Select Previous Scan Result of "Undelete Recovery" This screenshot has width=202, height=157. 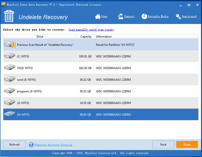[x=45, y=45]
